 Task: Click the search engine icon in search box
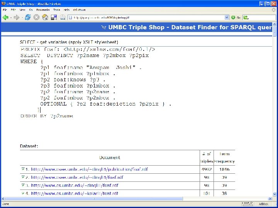(x=246, y=17)
